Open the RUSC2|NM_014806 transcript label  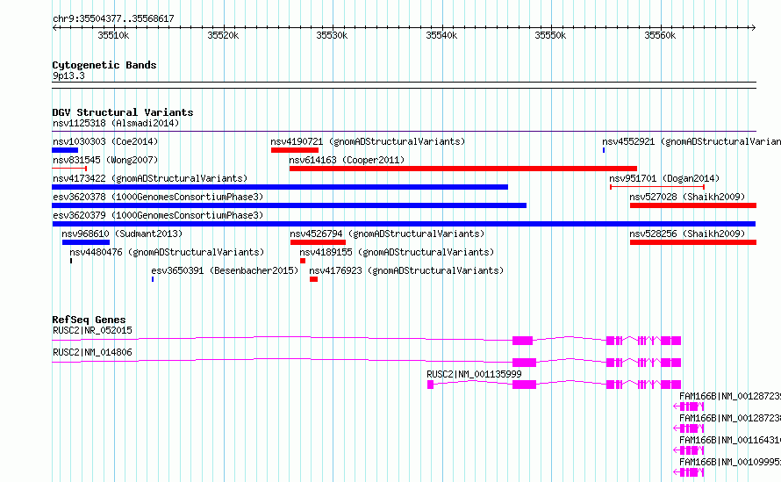92,352
